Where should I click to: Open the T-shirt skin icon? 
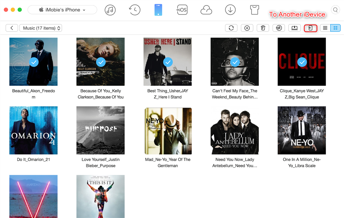(255, 10)
